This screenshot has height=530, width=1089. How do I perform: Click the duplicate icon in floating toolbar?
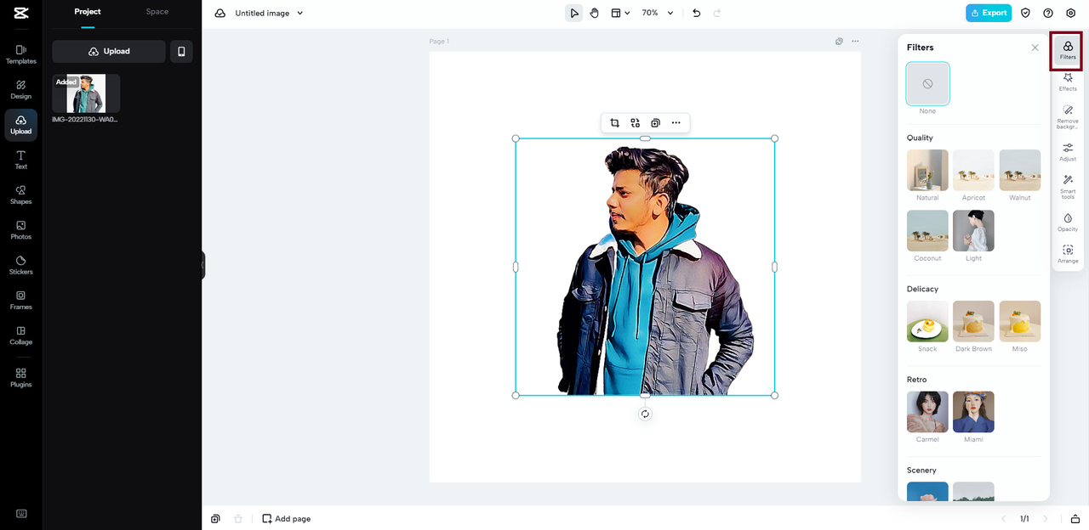(x=655, y=123)
